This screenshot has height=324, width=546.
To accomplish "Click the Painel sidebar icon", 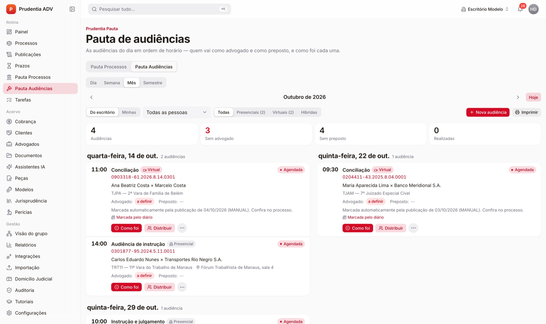I will click(x=9, y=32).
